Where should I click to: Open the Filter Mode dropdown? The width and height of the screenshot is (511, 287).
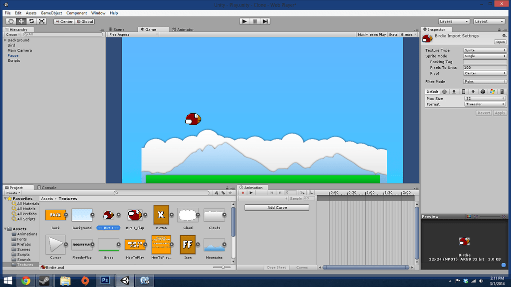pos(485,81)
